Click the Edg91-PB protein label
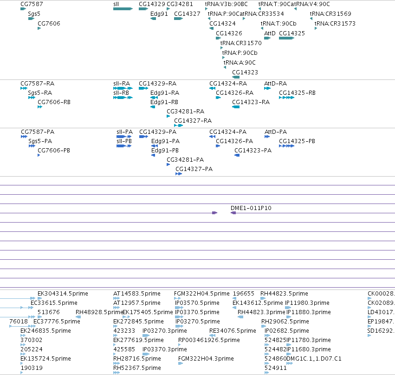This screenshot has height=375, width=395. (x=165, y=151)
